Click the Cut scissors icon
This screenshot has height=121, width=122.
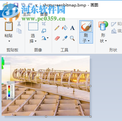(x=19, y=24)
